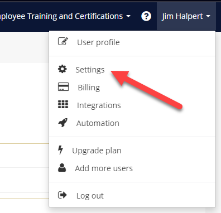Click the Upgrade plan lightning bolt icon

[60, 150]
